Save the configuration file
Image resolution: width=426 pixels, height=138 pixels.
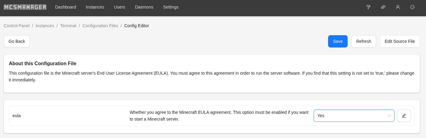click(338, 41)
